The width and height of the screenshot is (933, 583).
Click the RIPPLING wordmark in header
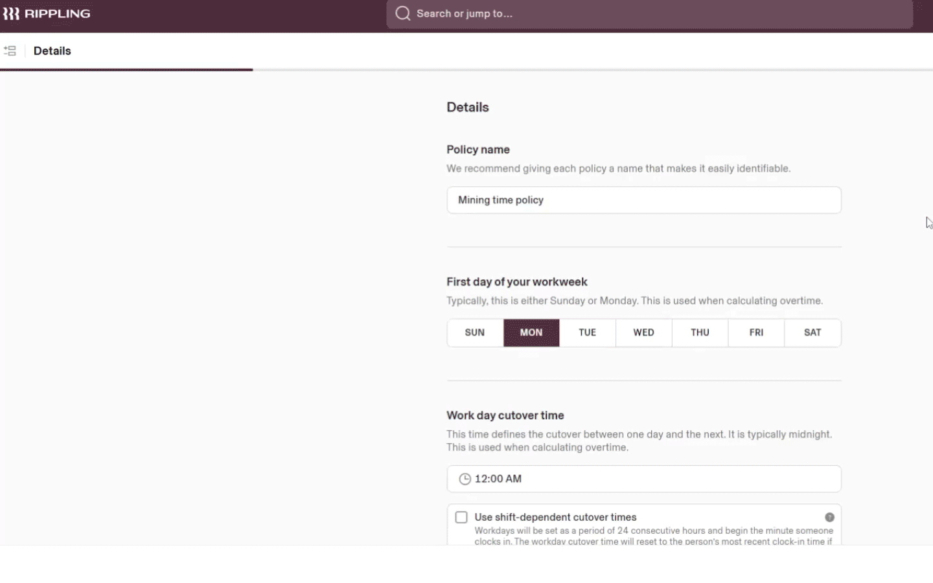point(57,14)
